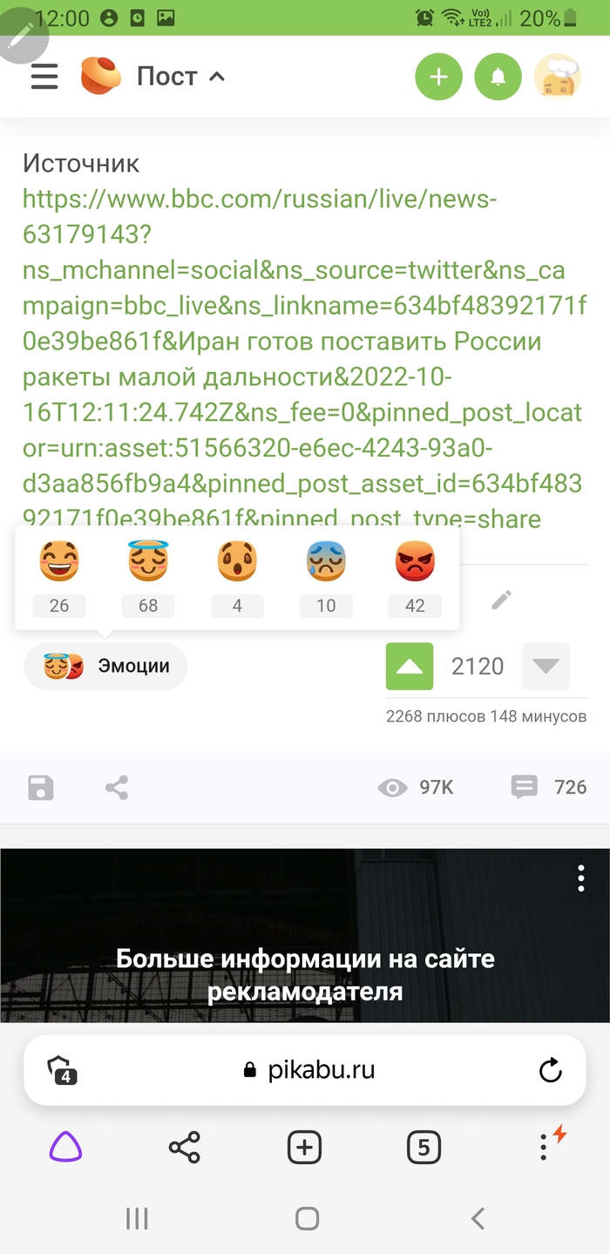
Task: Open notifications bell
Action: click(x=498, y=77)
